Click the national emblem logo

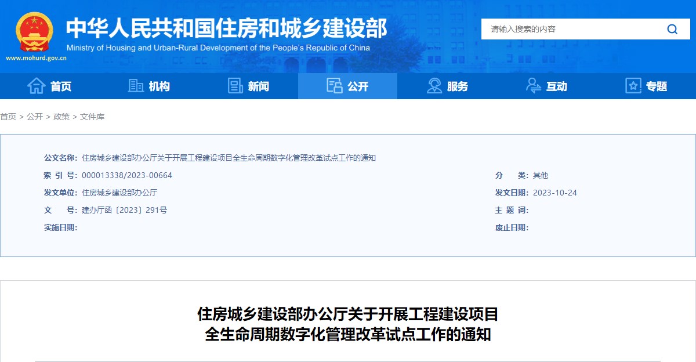33,32
